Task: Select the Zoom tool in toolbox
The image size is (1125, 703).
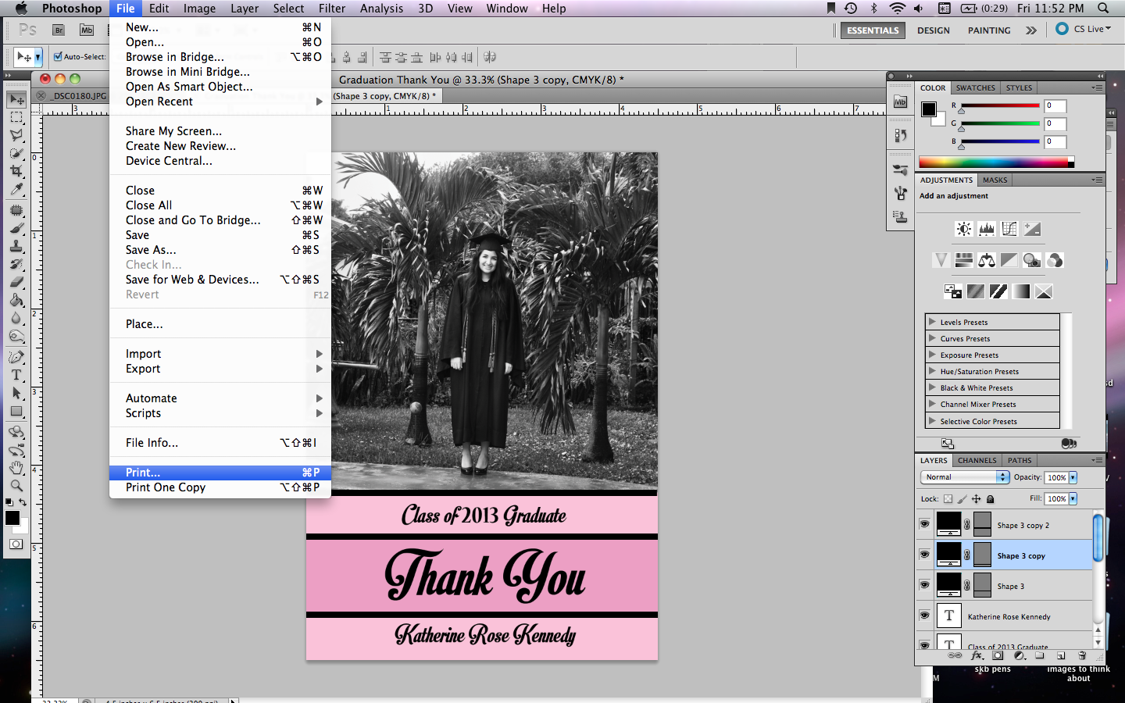Action: [x=16, y=486]
